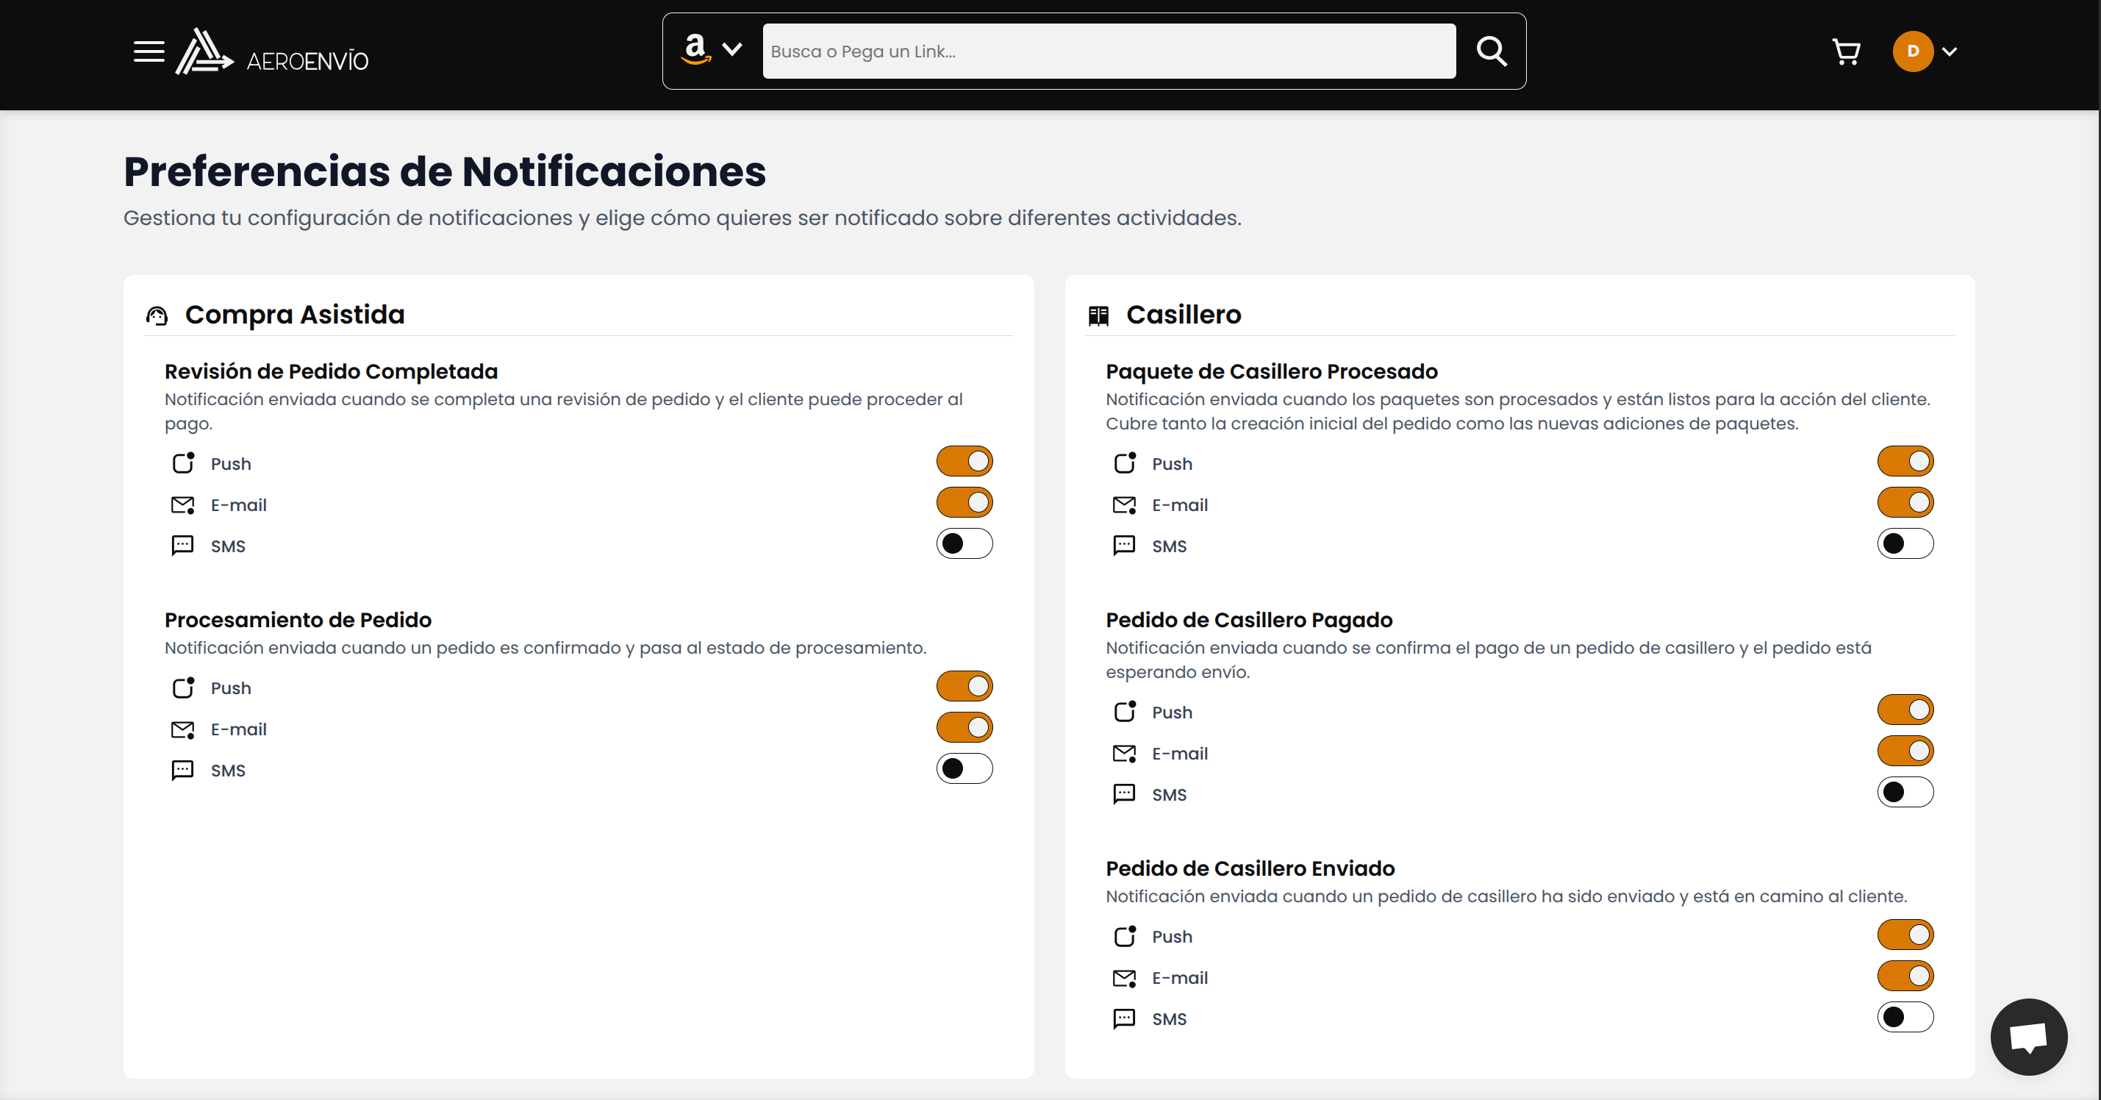Viewport: 2101px width, 1100px height.
Task: Click the headset icon next to Compra Asistida
Action: (x=157, y=315)
